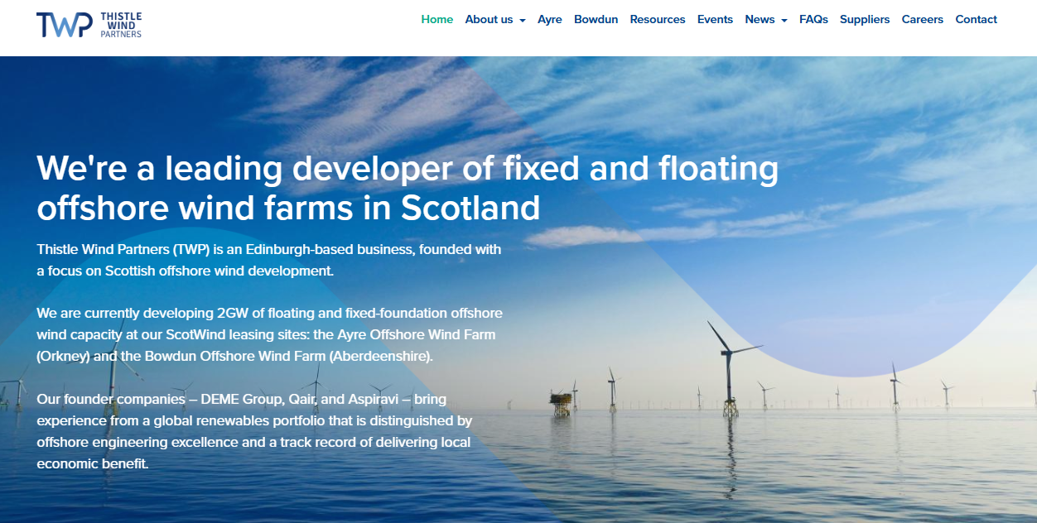Open the Ayre offshore wind farm page

tap(550, 19)
